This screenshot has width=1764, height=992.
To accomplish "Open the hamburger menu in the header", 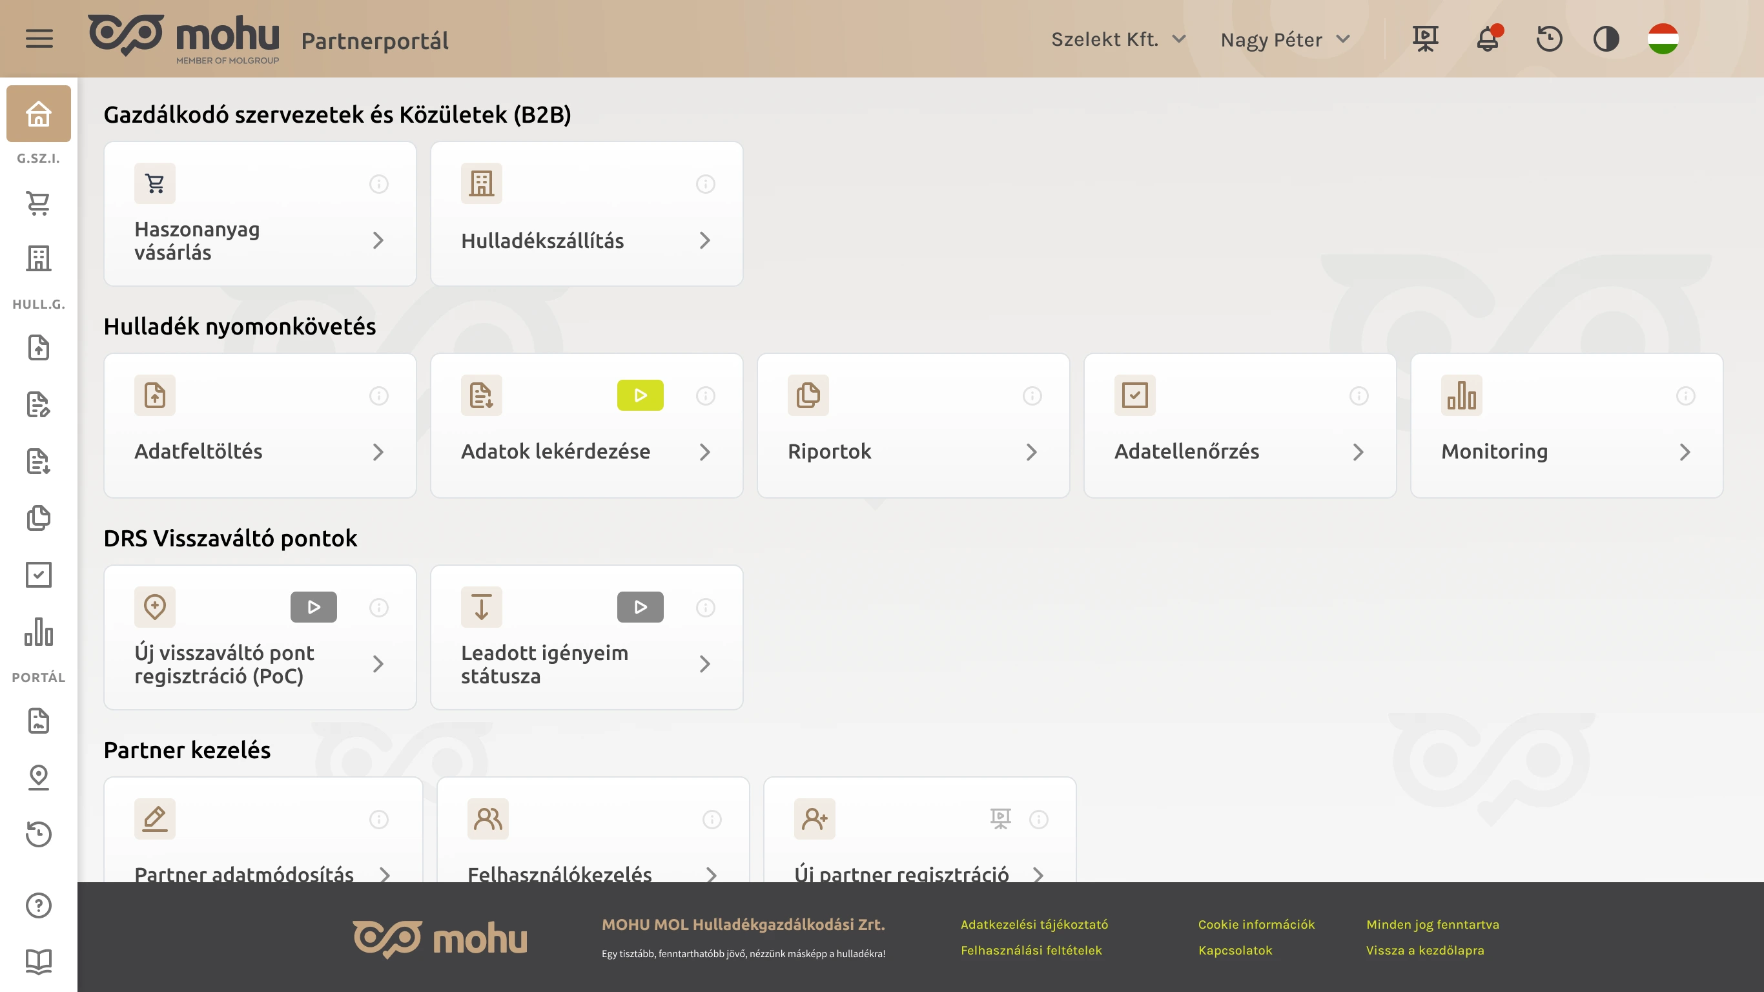I will [x=39, y=39].
